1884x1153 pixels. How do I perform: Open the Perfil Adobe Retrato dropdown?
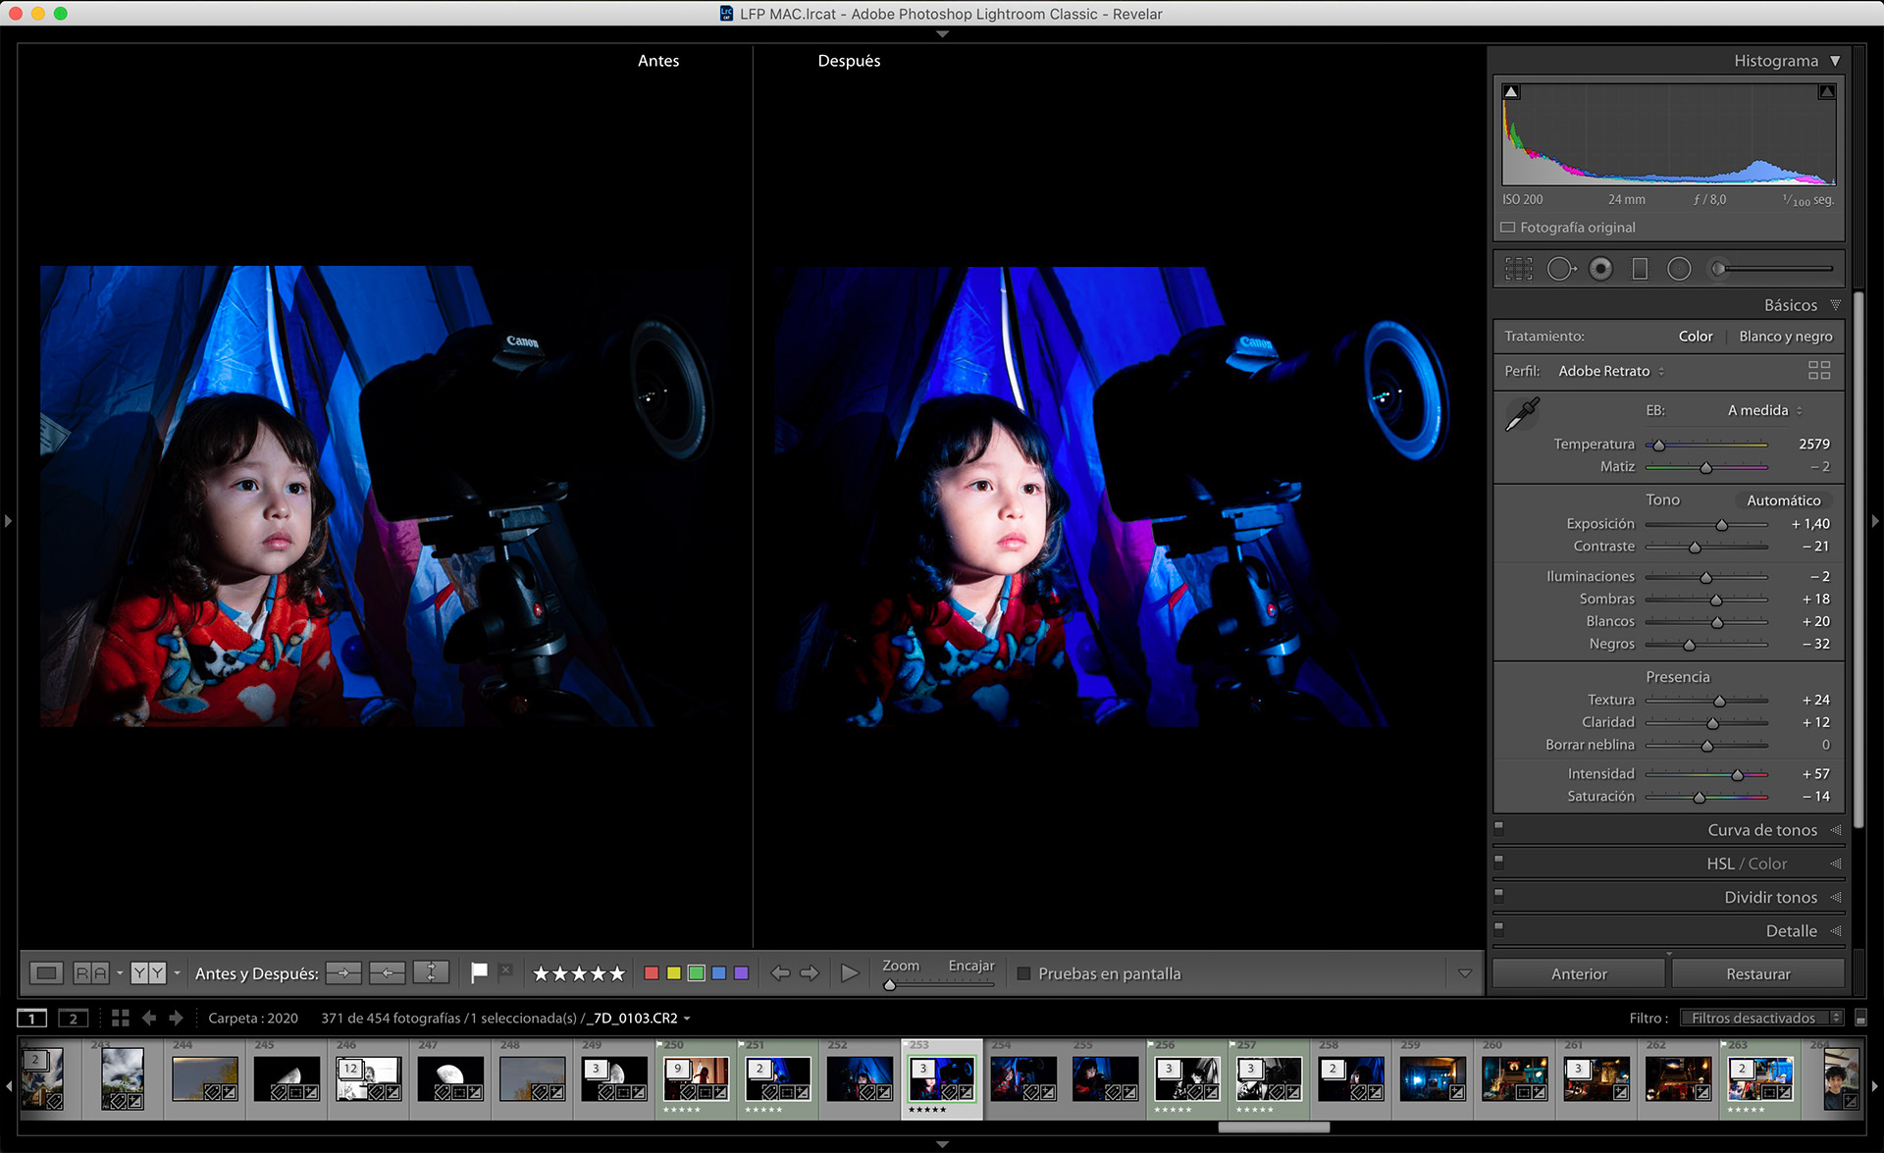1611,371
